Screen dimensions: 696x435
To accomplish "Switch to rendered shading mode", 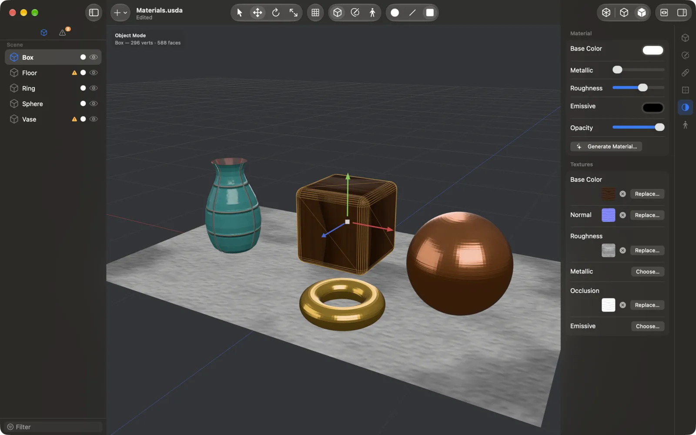I will click(642, 13).
